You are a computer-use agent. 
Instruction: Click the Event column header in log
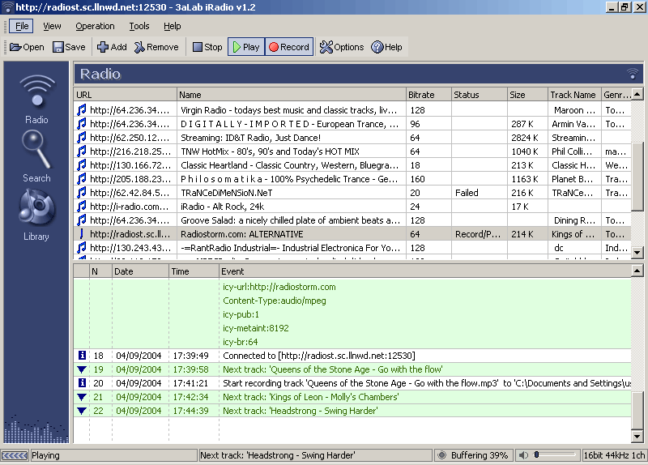[x=424, y=271]
